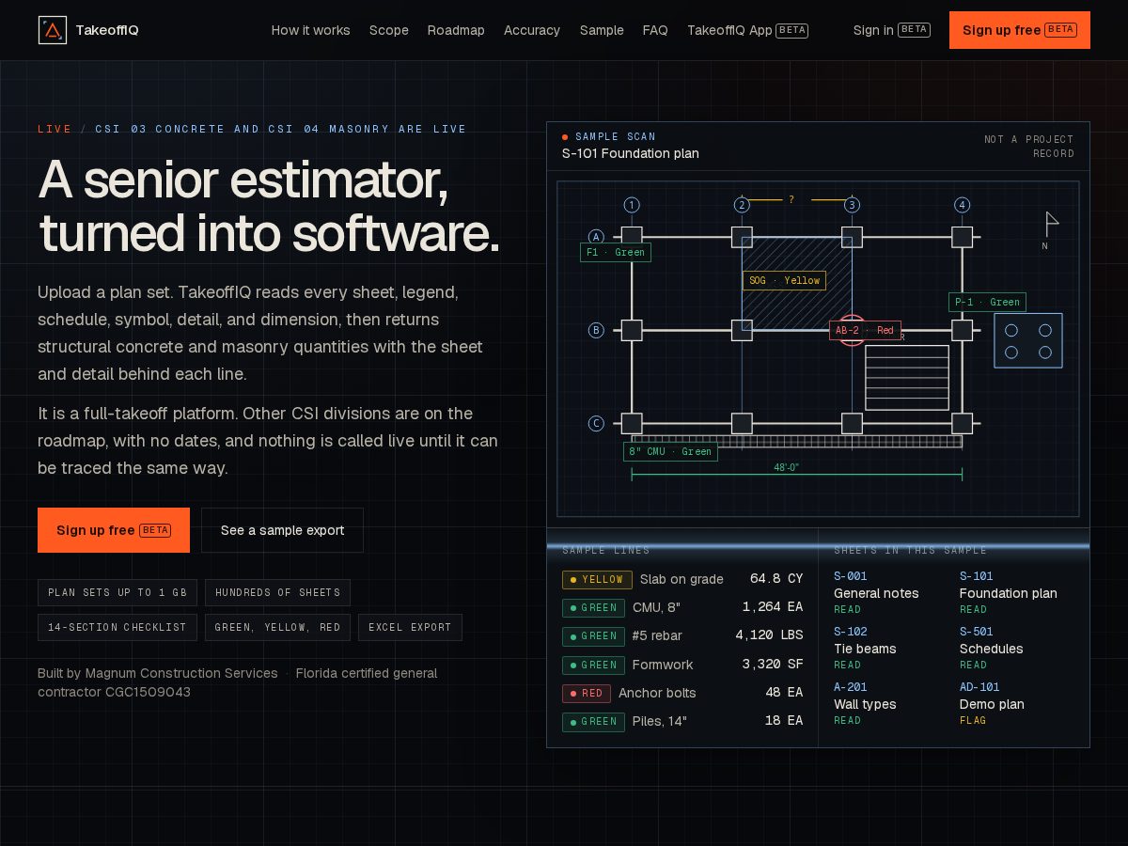Click grid bubble C on the plan

click(x=596, y=423)
